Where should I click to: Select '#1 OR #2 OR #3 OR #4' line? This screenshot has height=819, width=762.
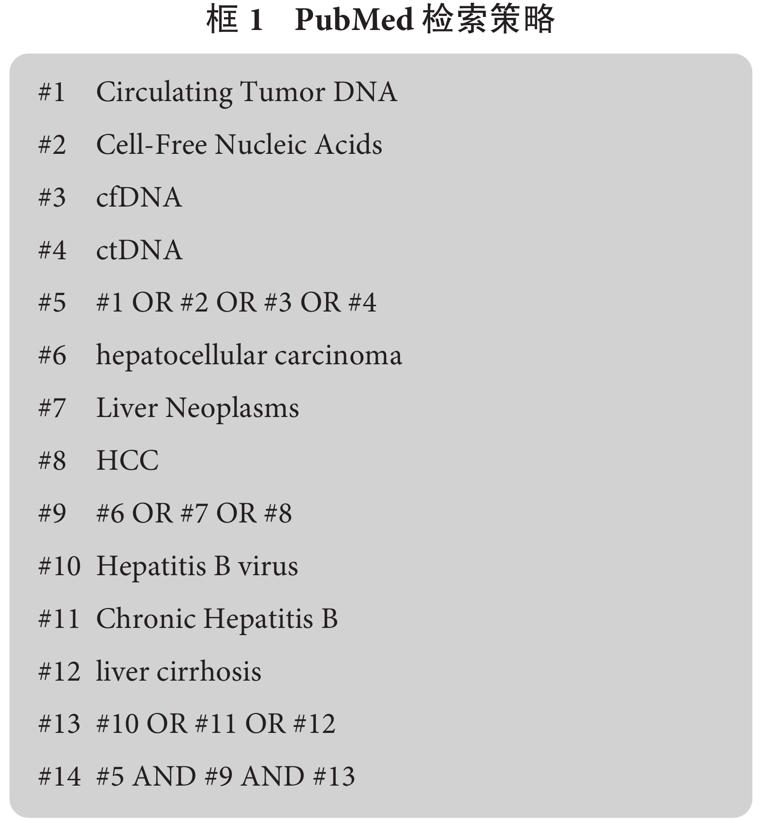click(x=236, y=302)
